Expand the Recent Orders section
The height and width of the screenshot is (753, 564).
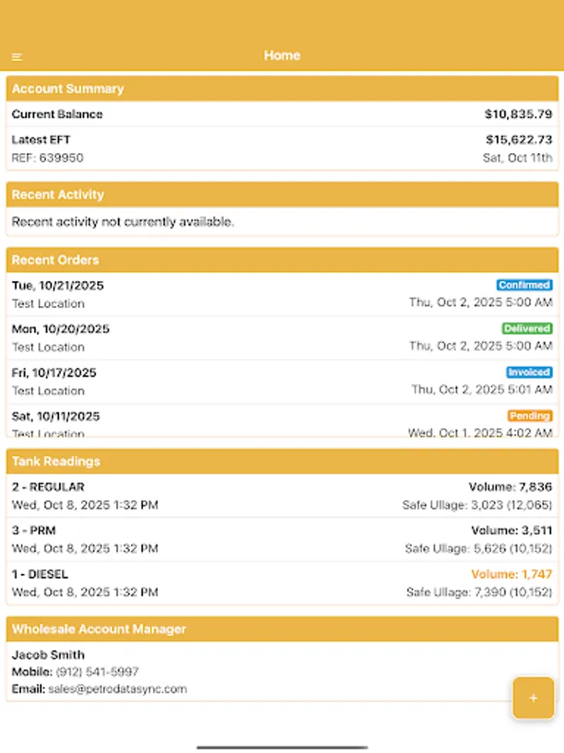coord(282,259)
